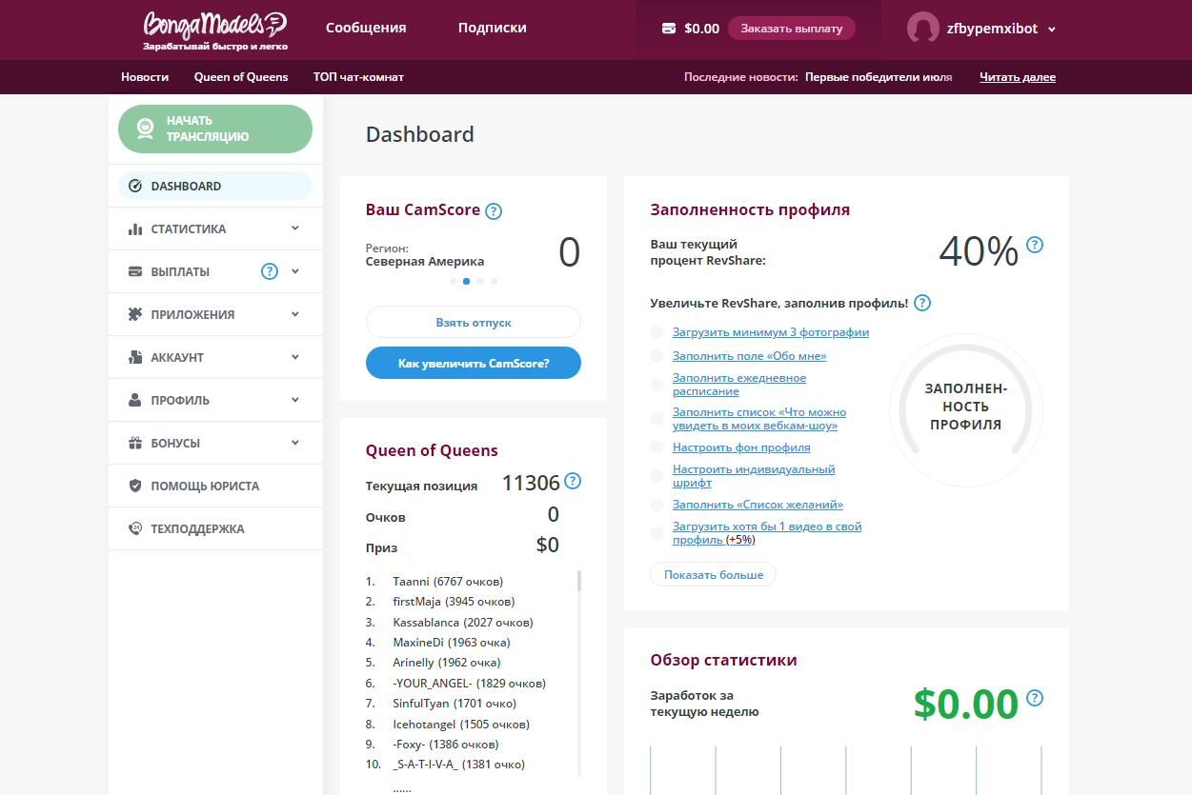The image size is (1192, 795).
Task: Click the help icon after 'Увеличьте RevShare'
Action: [922, 303]
